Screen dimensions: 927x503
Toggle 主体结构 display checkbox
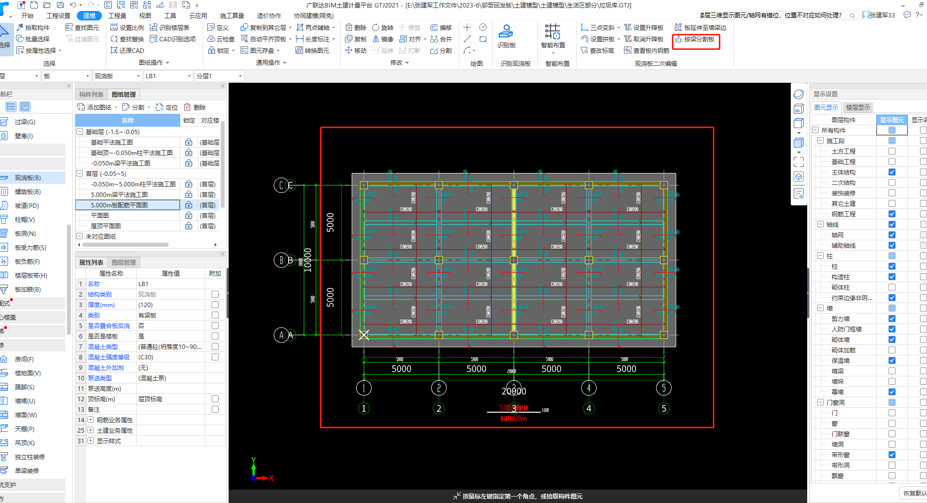click(892, 172)
